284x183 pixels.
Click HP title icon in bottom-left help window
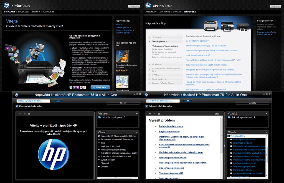[x=17, y=95]
